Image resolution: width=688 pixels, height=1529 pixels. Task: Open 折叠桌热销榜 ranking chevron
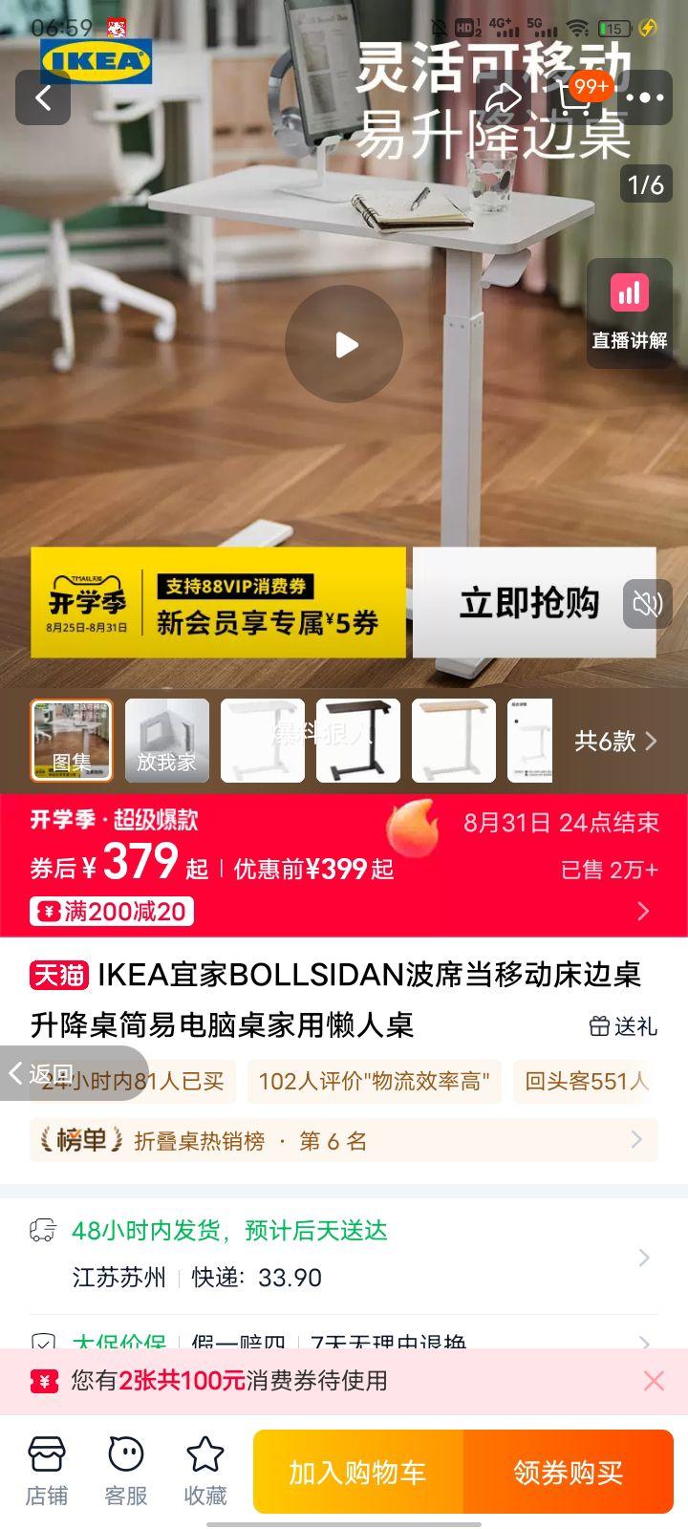click(x=636, y=1139)
